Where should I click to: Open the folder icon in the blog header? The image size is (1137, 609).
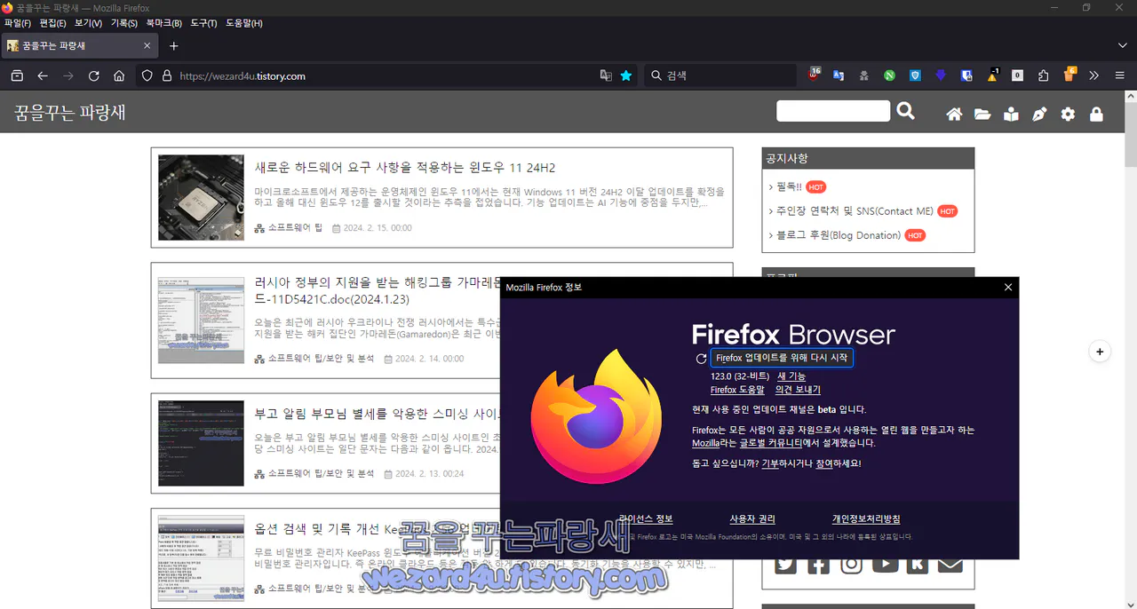click(x=982, y=114)
